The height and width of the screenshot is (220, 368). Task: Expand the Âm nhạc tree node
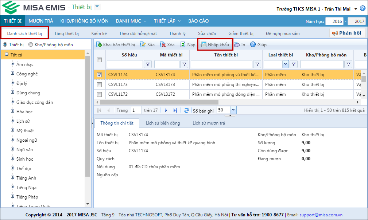13,64
